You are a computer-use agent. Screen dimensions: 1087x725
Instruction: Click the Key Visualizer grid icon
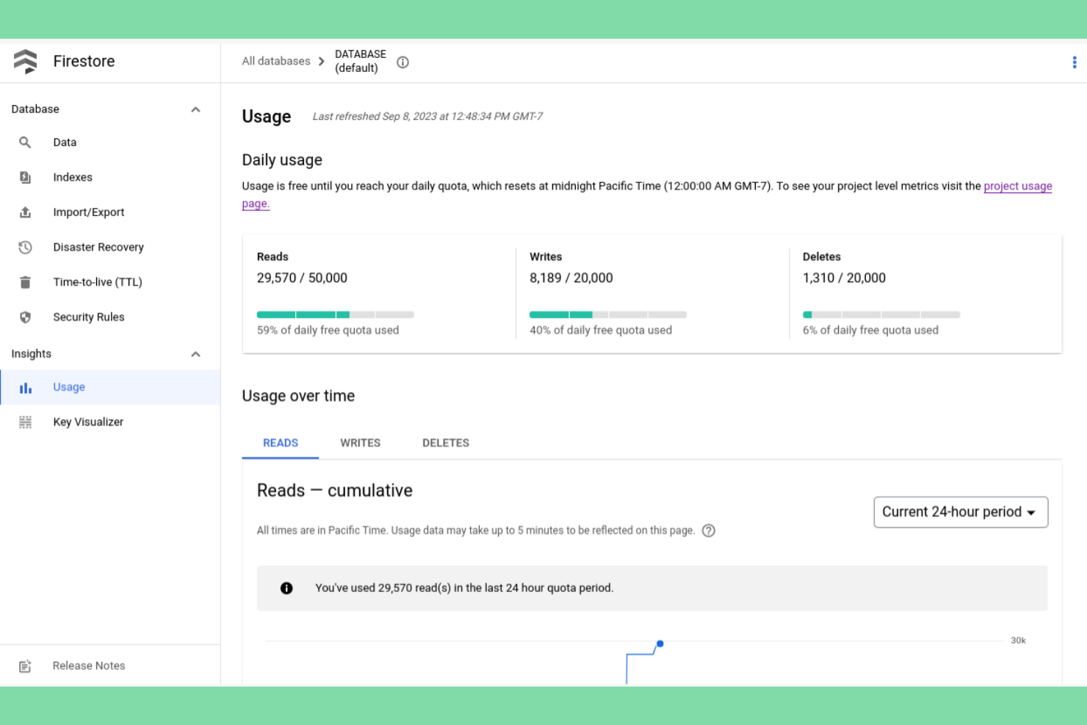[25, 422]
